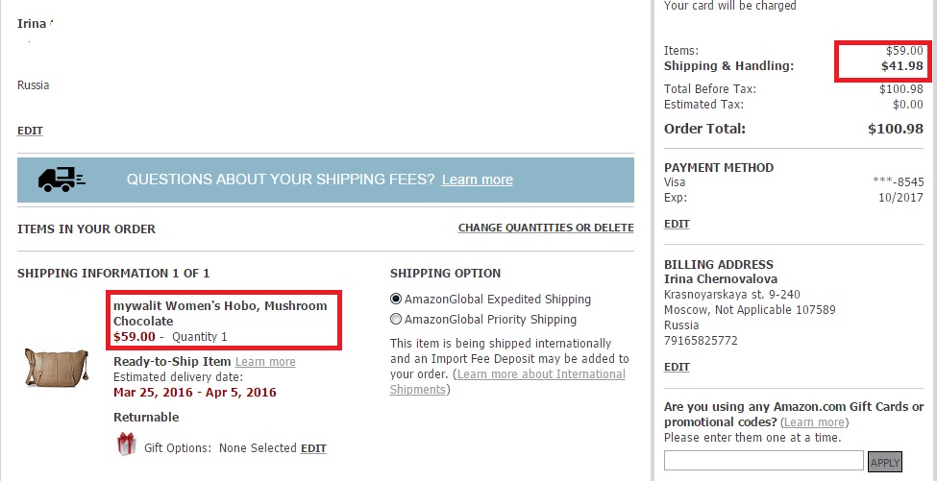937x481 pixels.
Task: Click the delivery truck icon in banner
Action: click(62, 180)
